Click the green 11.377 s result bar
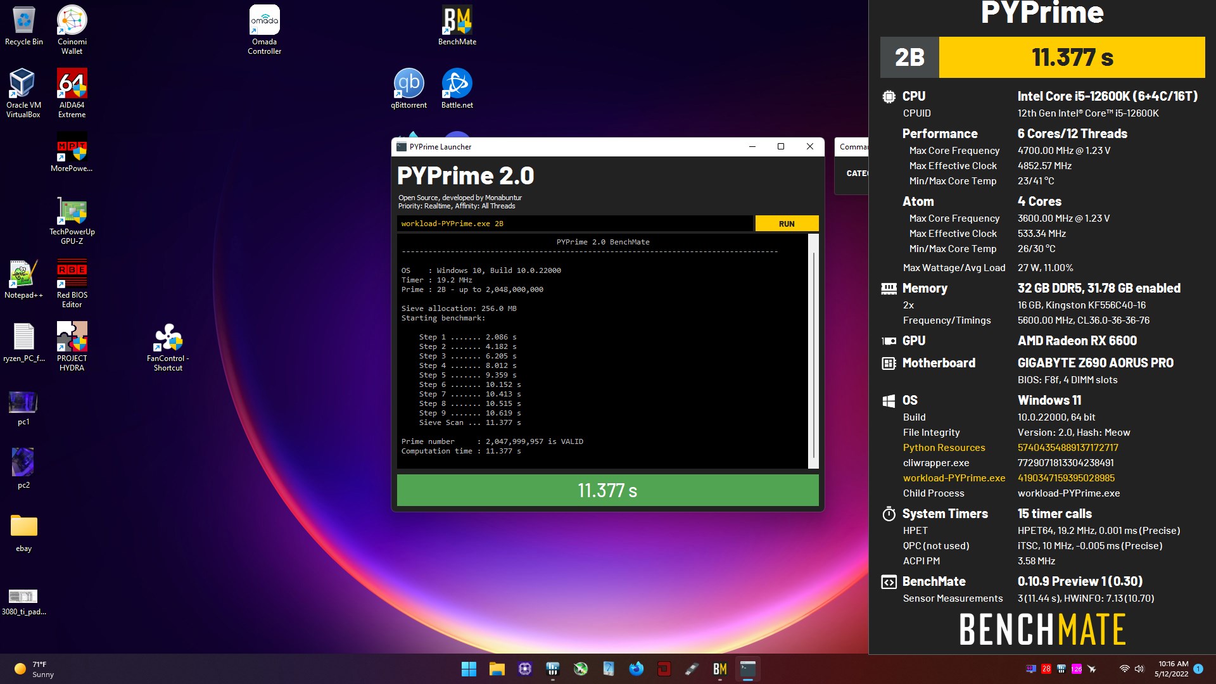The image size is (1216, 684). click(607, 490)
